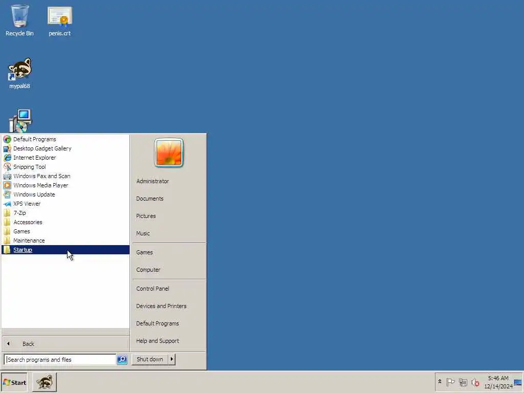This screenshot has width=524, height=393.
Task: Click the Windows Media Player icon
Action: click(x=7, y=185)
